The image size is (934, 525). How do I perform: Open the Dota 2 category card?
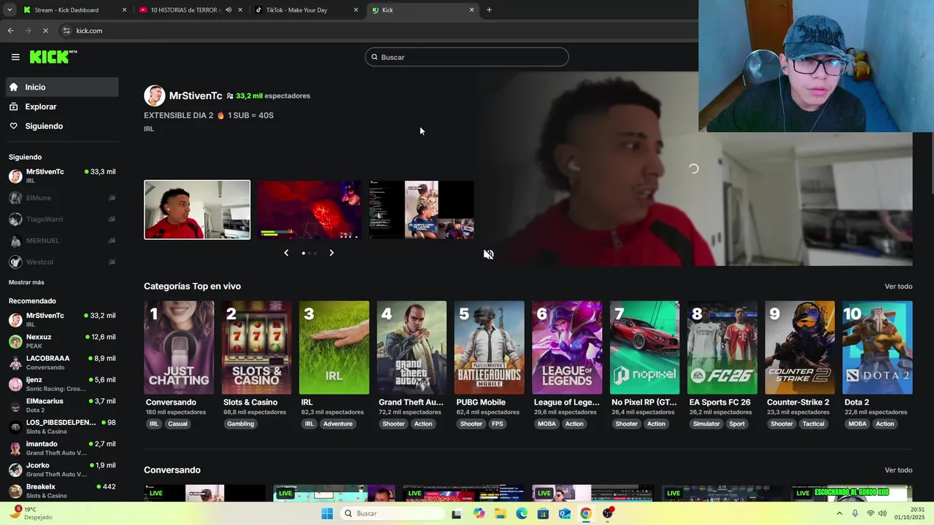pyautogui.click(x=877, y=348)
